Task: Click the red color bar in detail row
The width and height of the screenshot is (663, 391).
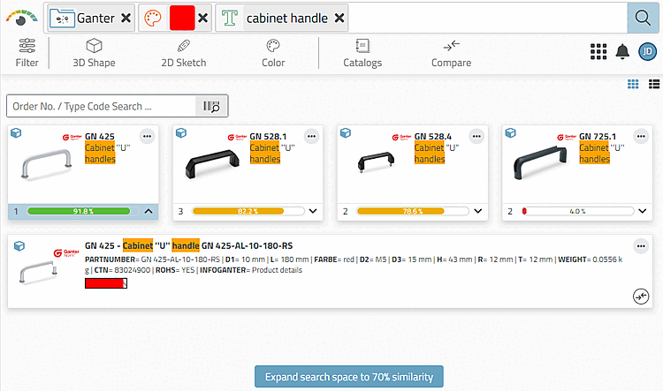Action: [106, 283]
